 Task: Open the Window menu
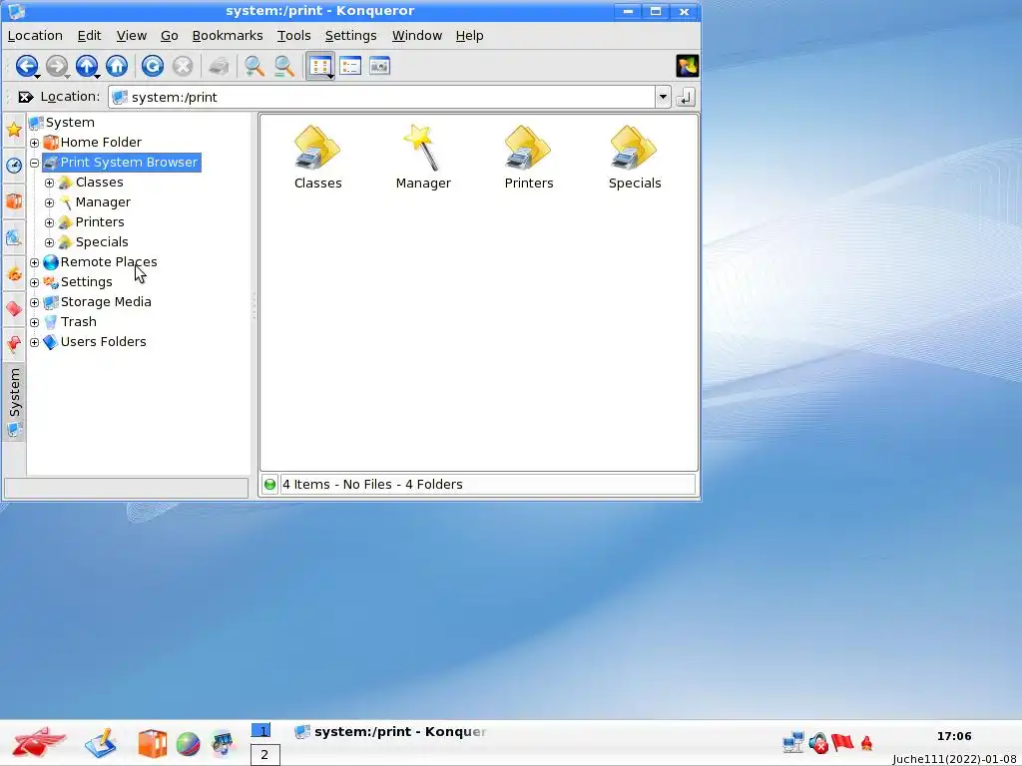pos(417,36)
